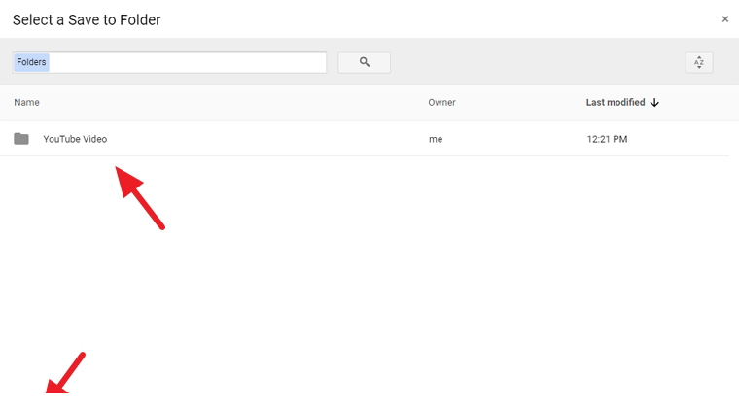
Task: Click header row space between Name and Owner
Action: click(233, 103)
